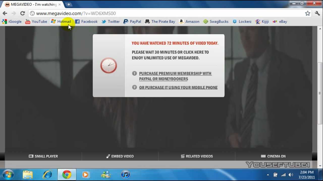This screenshot has width=323, height=181.
Task: Open Windows Live Messenger from the taskbar
Action: (106, 175)
